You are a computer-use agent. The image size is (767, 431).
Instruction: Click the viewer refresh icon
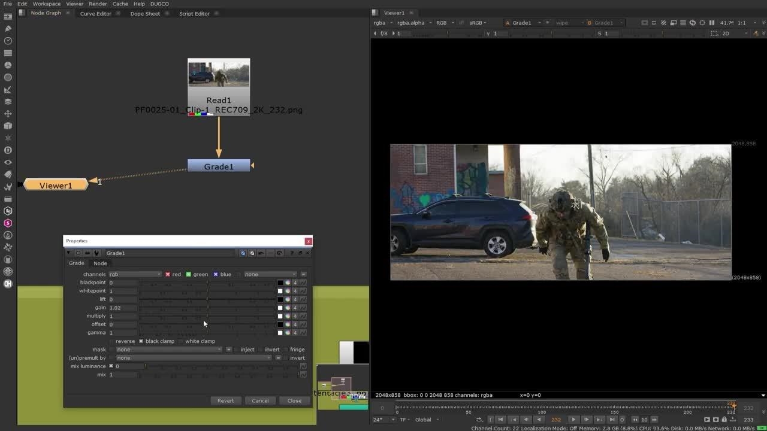693,23
